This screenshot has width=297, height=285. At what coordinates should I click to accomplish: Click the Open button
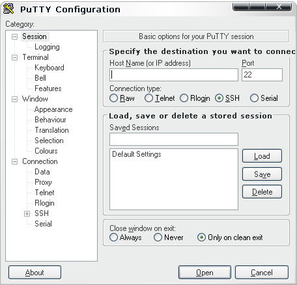[x=205, y=273]
